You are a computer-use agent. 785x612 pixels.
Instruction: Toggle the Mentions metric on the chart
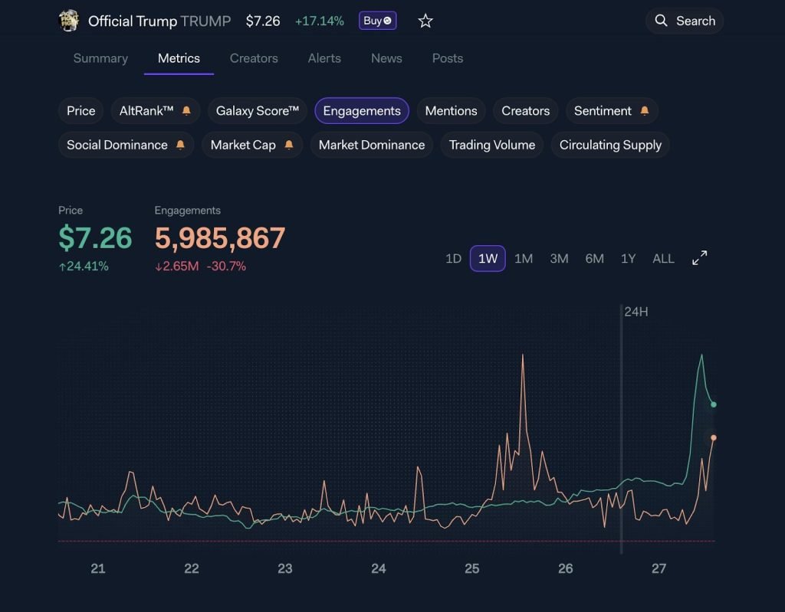[451, 110]
